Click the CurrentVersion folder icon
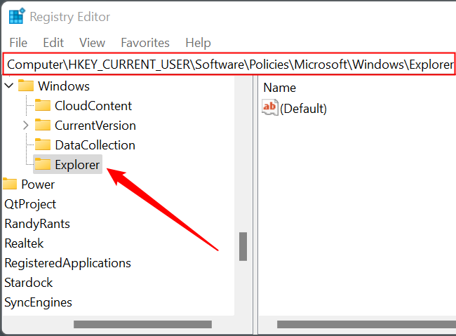 pyautogui.click(x=43, y=125)
